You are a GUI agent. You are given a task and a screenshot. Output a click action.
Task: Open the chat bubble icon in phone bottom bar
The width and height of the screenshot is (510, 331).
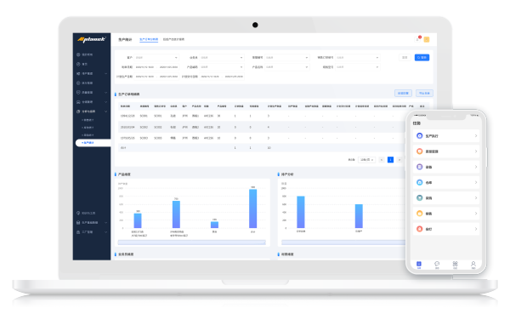437,265
